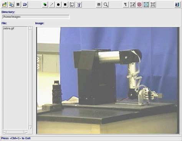Image resolution: width=182 pixels, height=141 pixels.
Task: Open file with the green folder icon
Action: click(x=5, y=5)
